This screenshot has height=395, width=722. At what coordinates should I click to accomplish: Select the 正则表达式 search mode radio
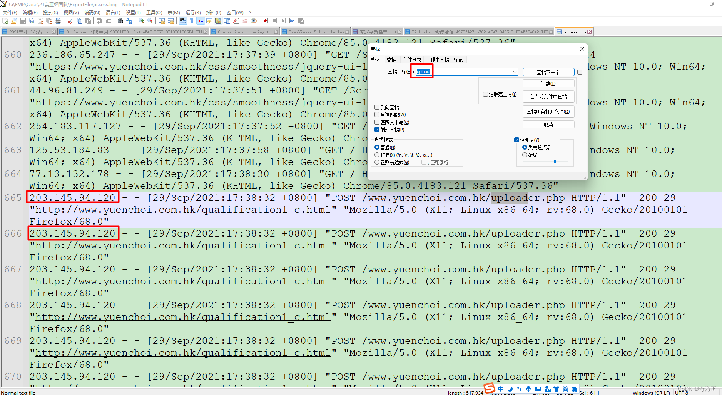(377, 162)
